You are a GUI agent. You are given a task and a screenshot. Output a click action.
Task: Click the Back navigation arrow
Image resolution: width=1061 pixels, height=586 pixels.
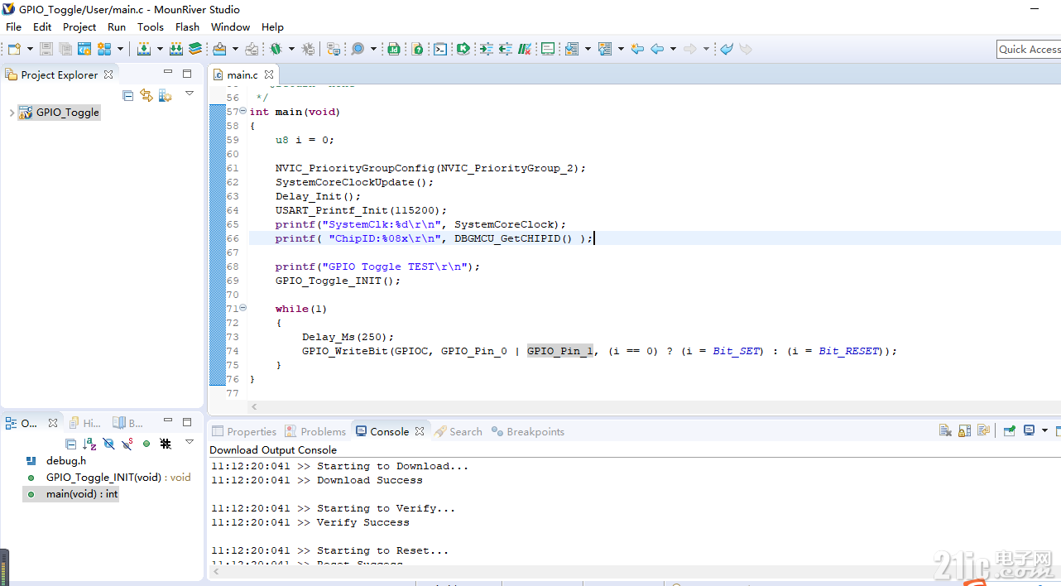pos(657,49)
